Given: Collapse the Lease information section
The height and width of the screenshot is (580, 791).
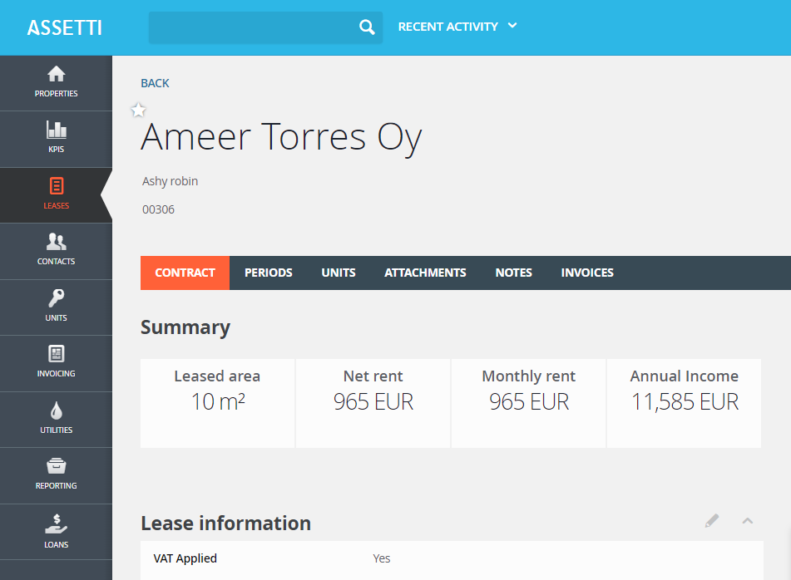Looking at the screenshot, I should [748, 521].
